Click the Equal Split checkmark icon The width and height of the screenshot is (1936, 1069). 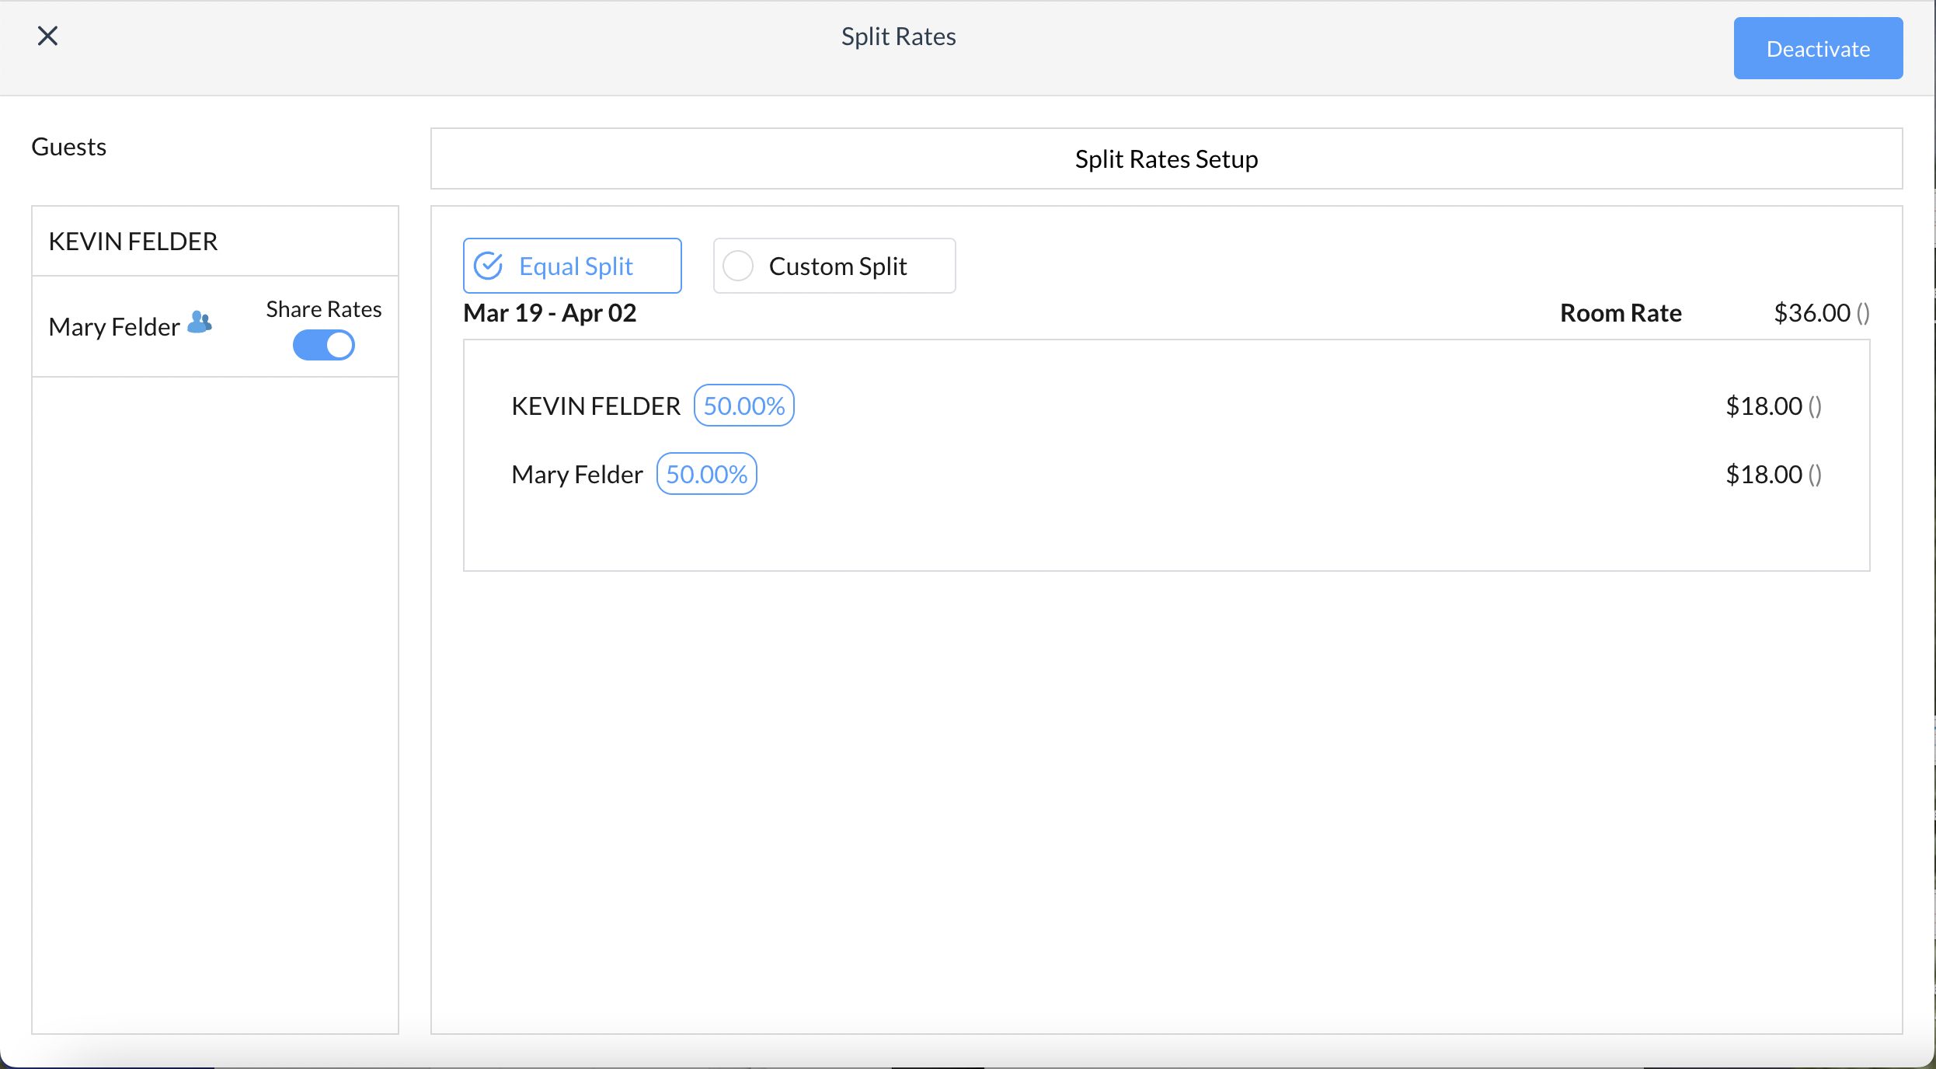(x=489, y=266)
